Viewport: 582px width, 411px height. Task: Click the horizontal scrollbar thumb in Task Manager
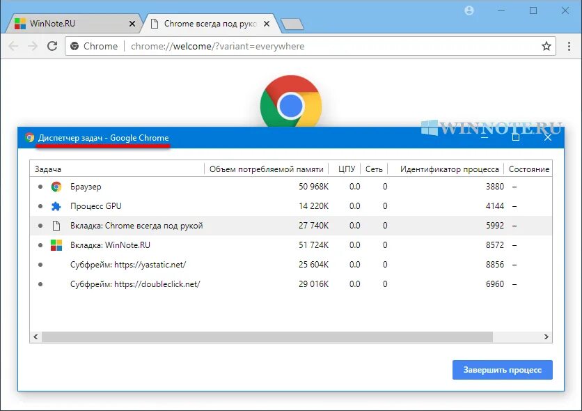pyautogui.click(x=267, y=336)
